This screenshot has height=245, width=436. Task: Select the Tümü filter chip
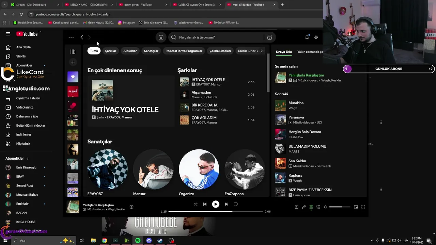coord(94,51)
